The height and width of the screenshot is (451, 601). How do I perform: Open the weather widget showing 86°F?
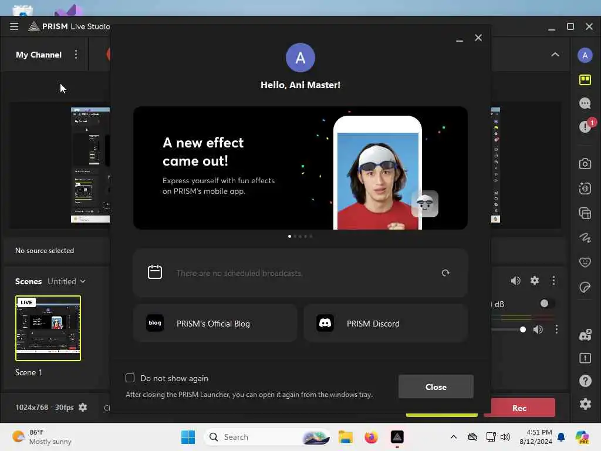(42, 437)
